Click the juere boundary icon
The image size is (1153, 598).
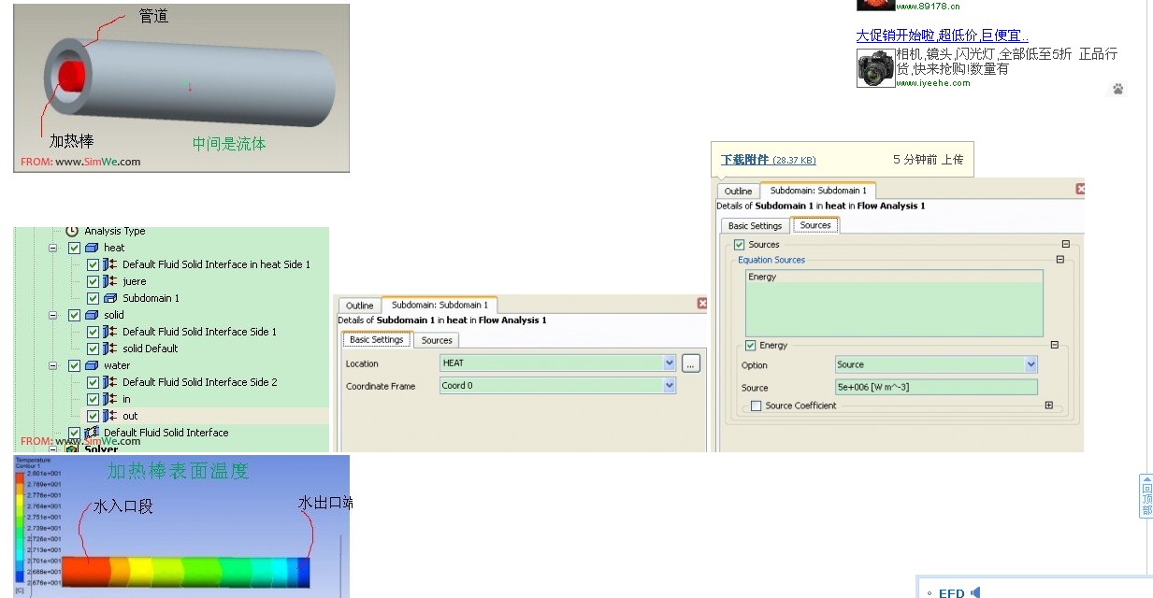coord(110,281)
